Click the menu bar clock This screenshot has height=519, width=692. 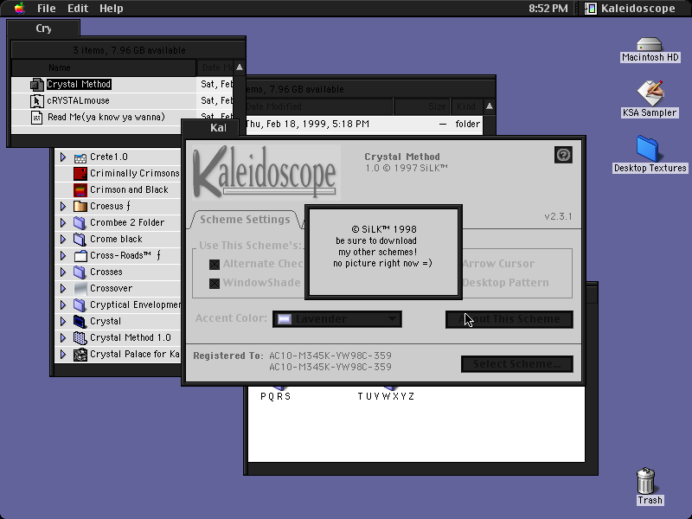[x=548, y=8]
